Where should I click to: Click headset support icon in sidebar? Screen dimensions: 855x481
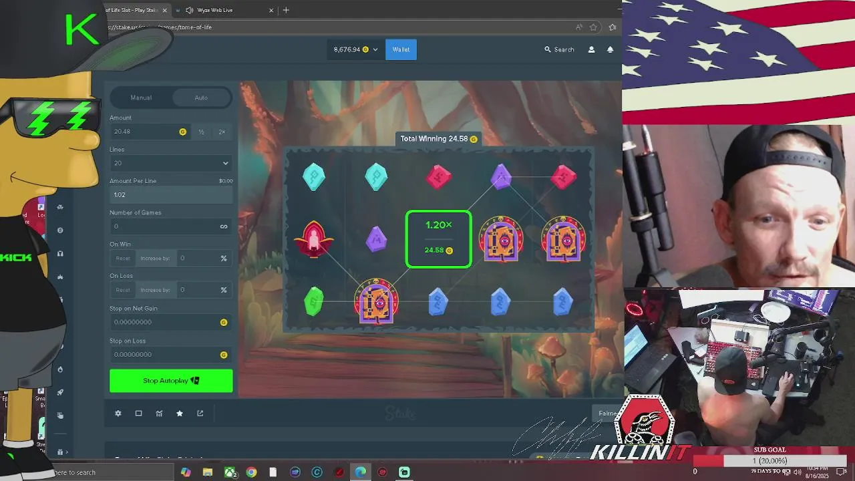click(x=60, y=254)
